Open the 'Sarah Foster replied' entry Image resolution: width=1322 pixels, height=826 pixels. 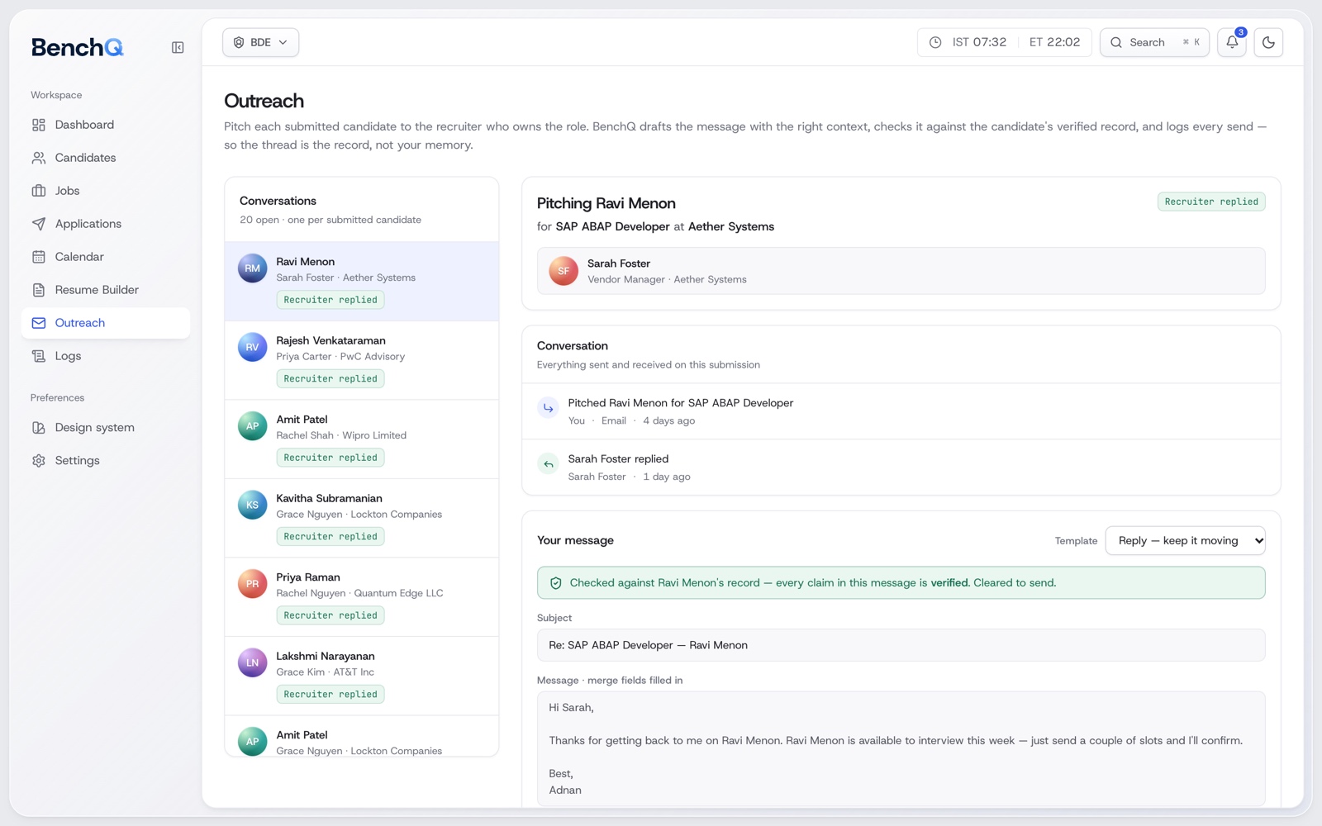pos(901,468)
